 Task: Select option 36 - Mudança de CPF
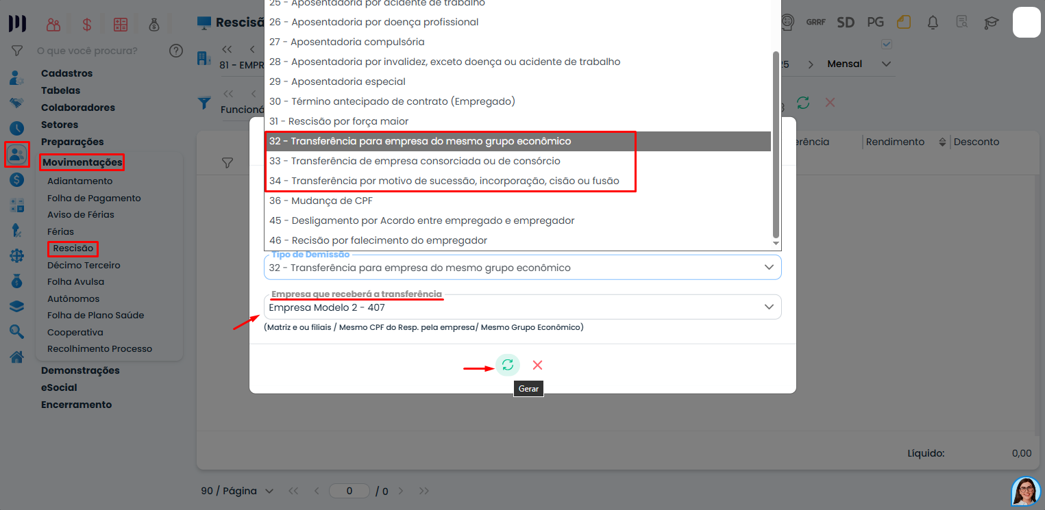click(519, 201)
